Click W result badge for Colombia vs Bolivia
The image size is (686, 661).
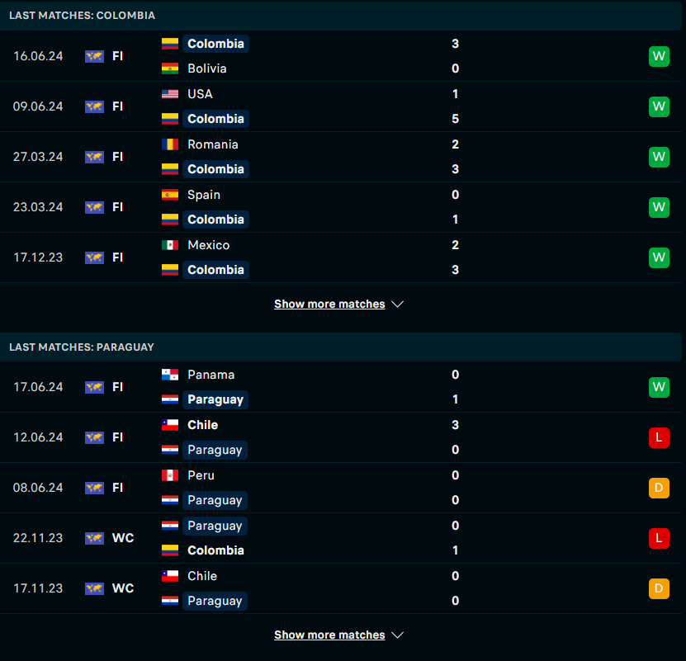659,56
